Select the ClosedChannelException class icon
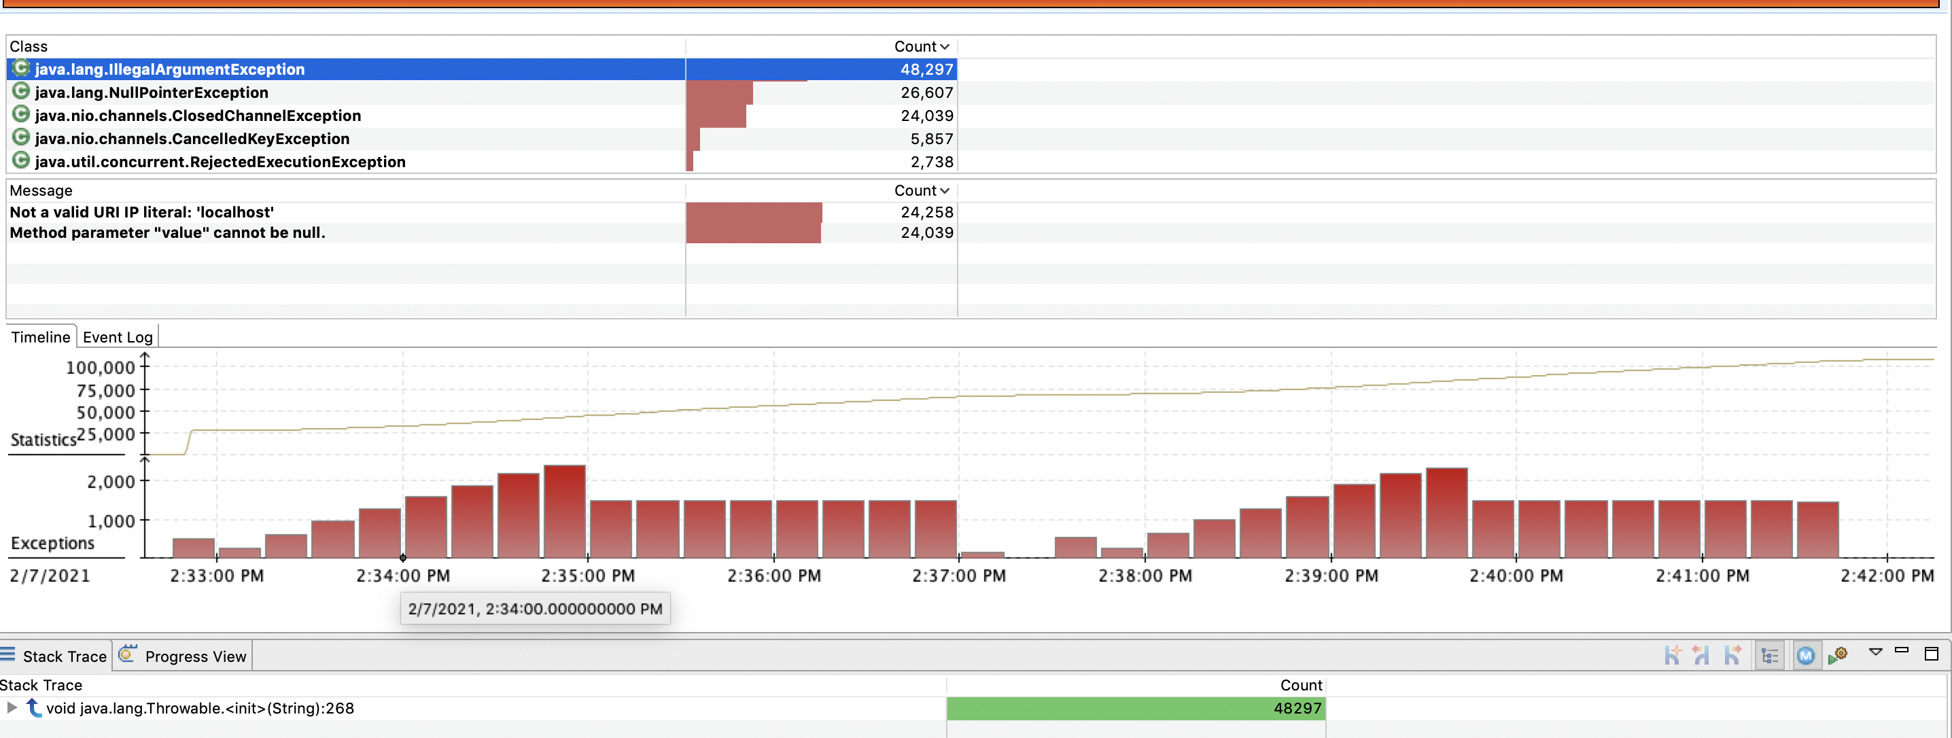Image resolution: width=1952 pixels, height=738 pixels. click(21, 115)
